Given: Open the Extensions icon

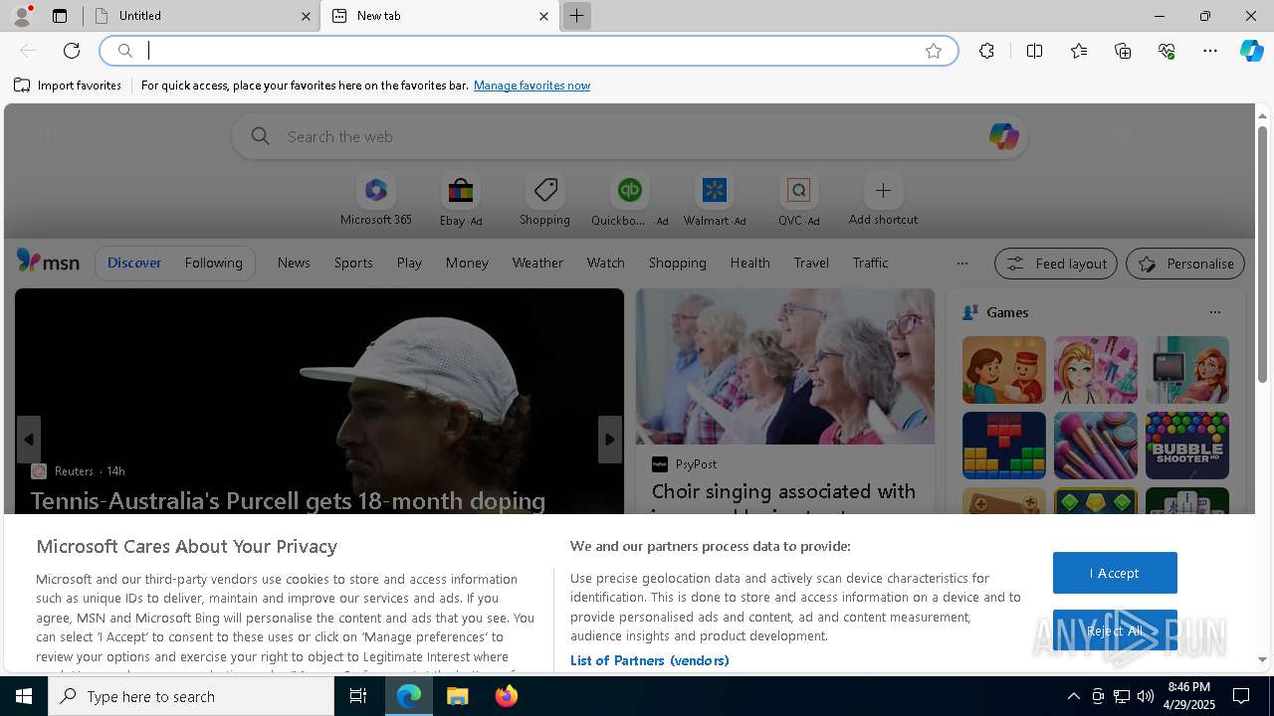Looking at the screenshot, I should 986,51.
